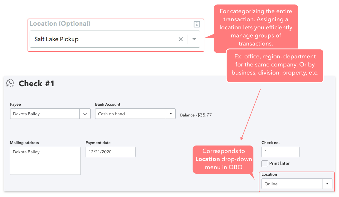Clear the Salt Lake Pickup selection

click(x=181, y=39)
